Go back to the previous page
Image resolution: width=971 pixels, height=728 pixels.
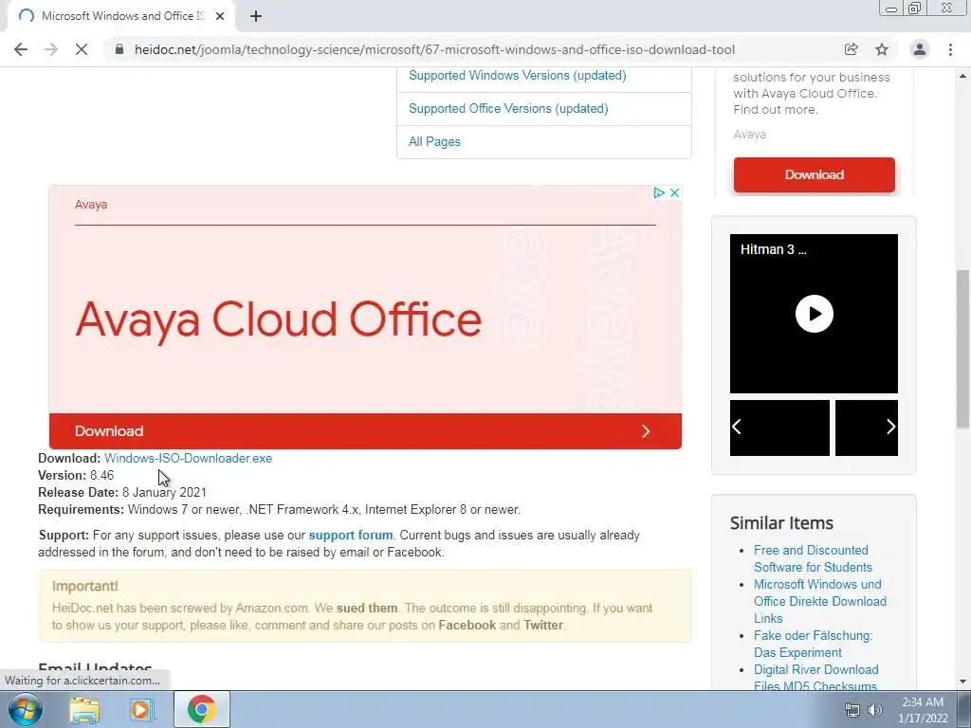coord(21,49)
